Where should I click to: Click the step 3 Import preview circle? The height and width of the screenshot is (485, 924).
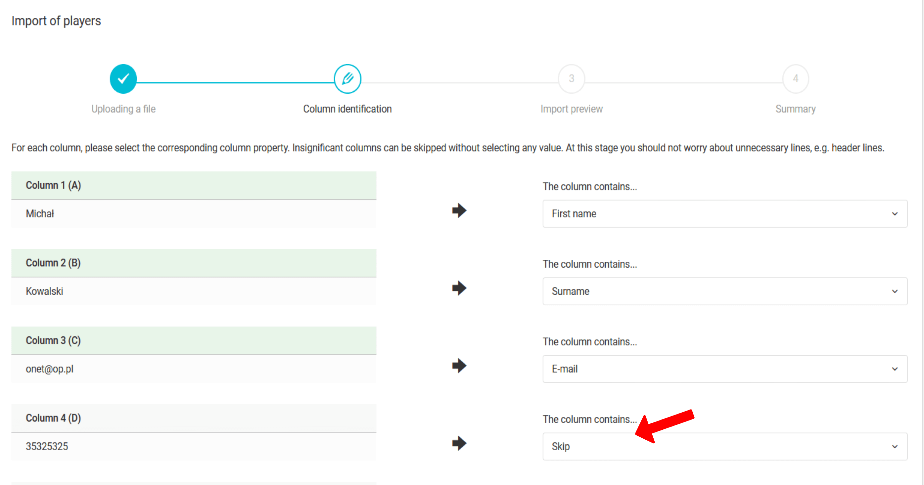coord(572,79)
